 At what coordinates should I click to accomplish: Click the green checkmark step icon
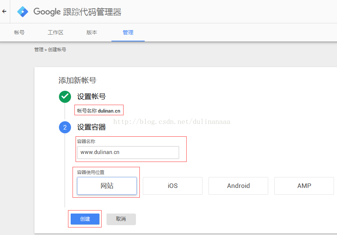point(65,97)
